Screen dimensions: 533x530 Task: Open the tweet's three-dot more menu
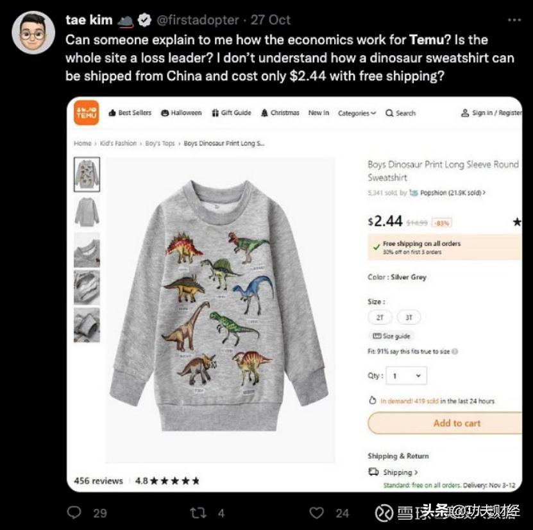[x=514, y=20]
